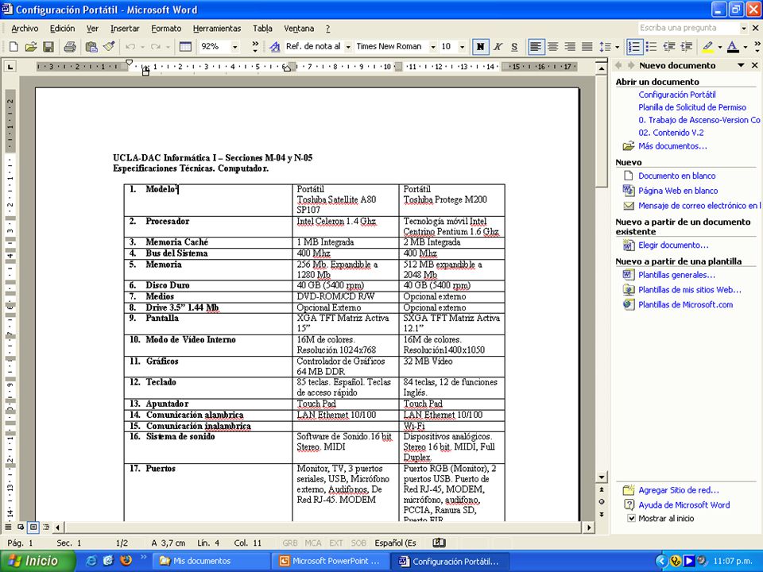
Task: Create a Documento en blanco
Action: click(677, 176)
